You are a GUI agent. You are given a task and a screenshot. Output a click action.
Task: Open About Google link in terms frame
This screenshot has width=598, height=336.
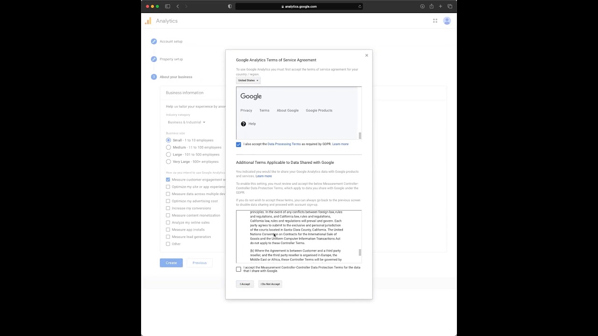pyautogui.click(x=288, y=111)
